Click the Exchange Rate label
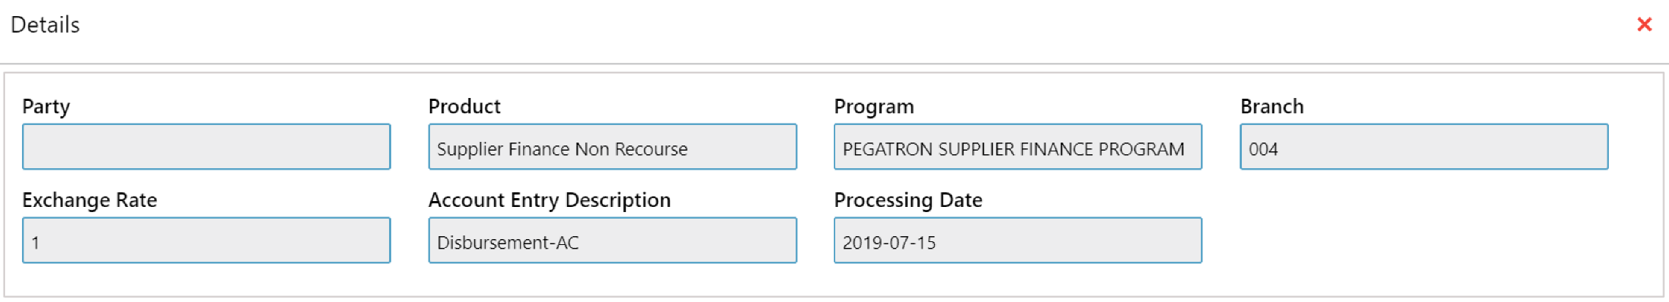The width and height of the screenshot is (1669, 302). point(89,200)
